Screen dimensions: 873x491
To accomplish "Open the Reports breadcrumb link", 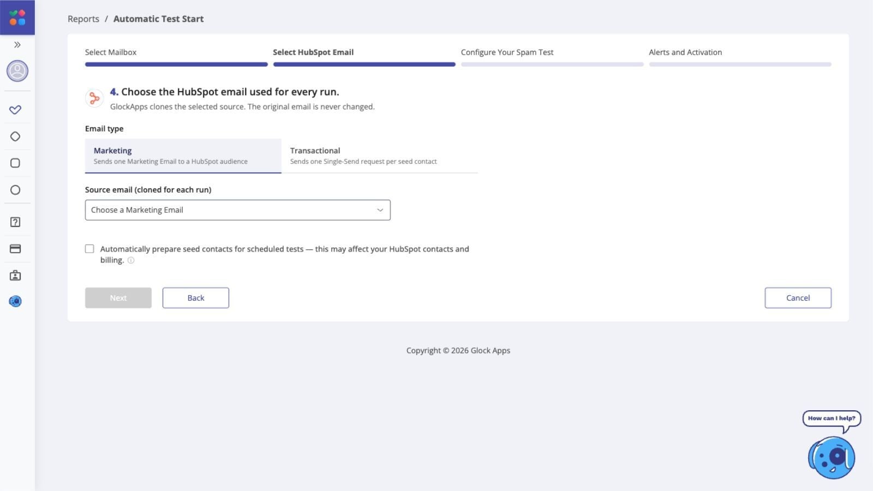I will (83, 19).
